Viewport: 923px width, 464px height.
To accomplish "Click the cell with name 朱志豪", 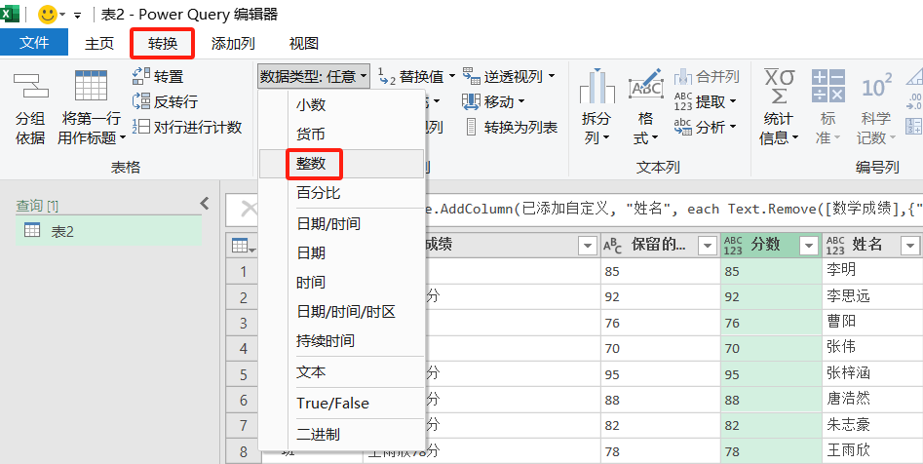I will (872, 425).
